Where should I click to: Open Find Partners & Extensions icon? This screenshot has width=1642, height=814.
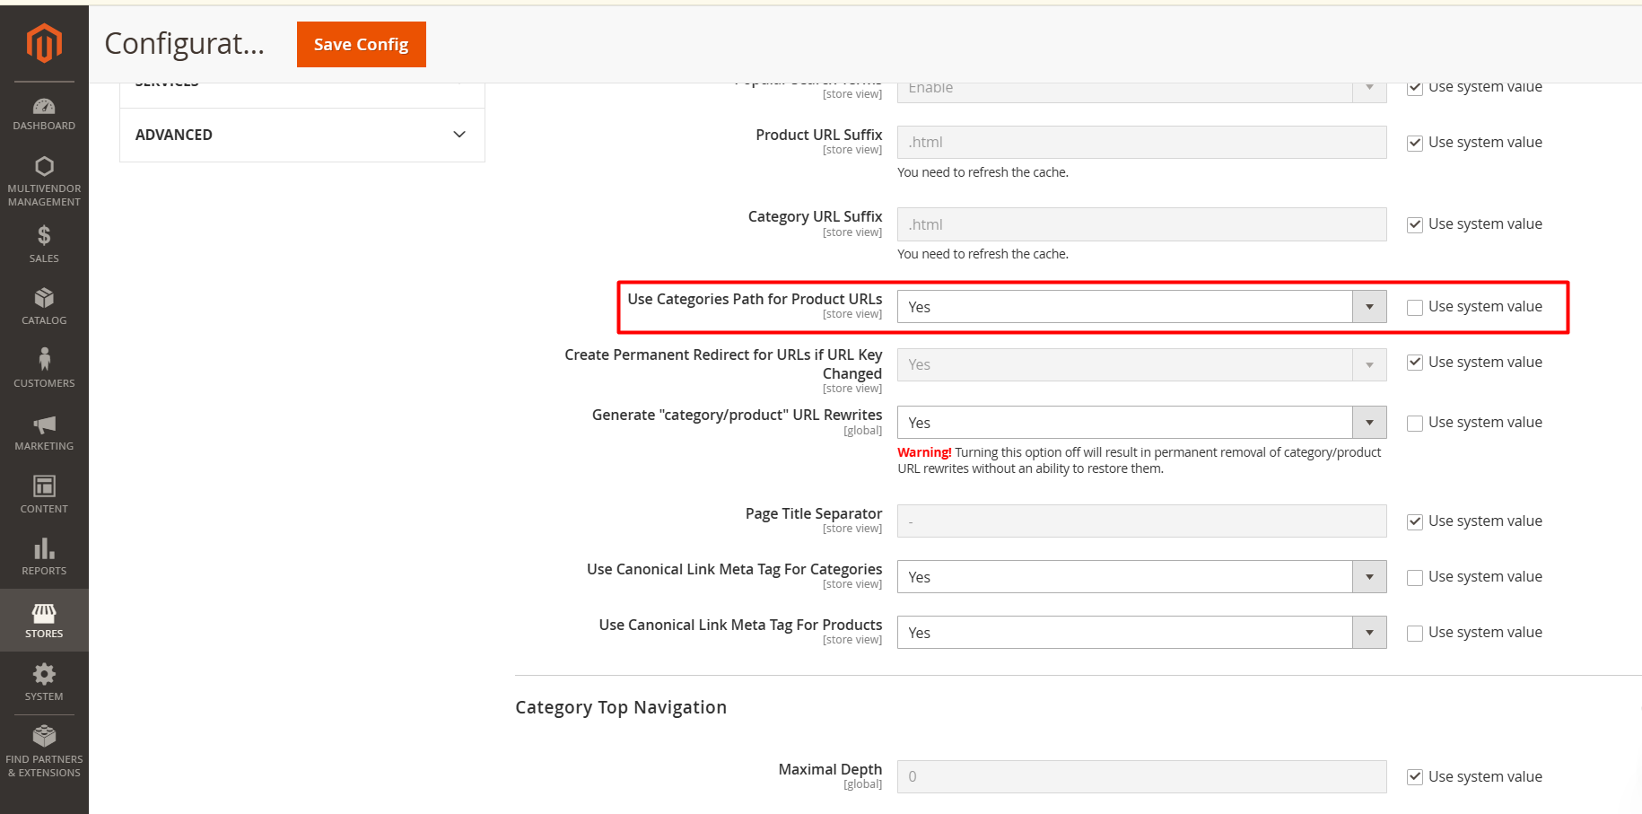click(44, 736)
